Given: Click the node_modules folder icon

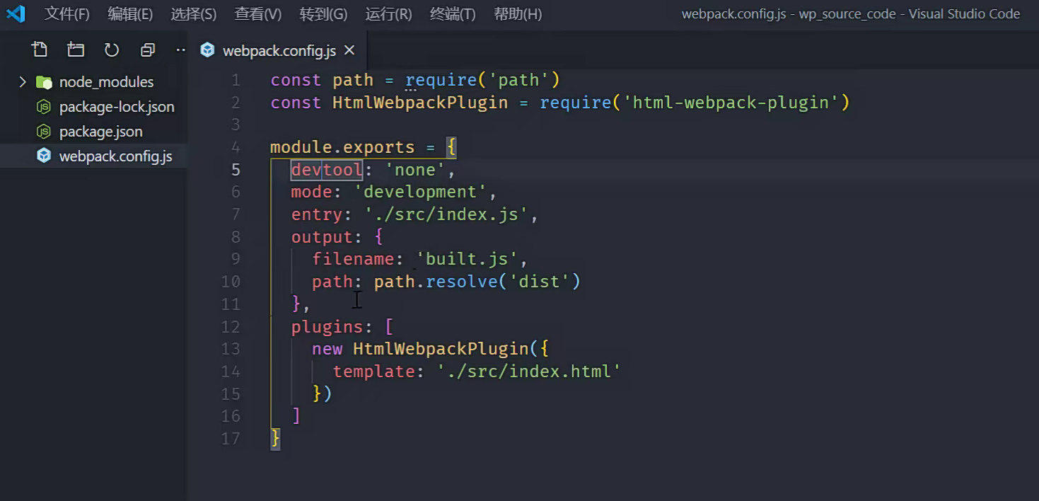Looking at the screenshot, I should [x=44, y=82].
